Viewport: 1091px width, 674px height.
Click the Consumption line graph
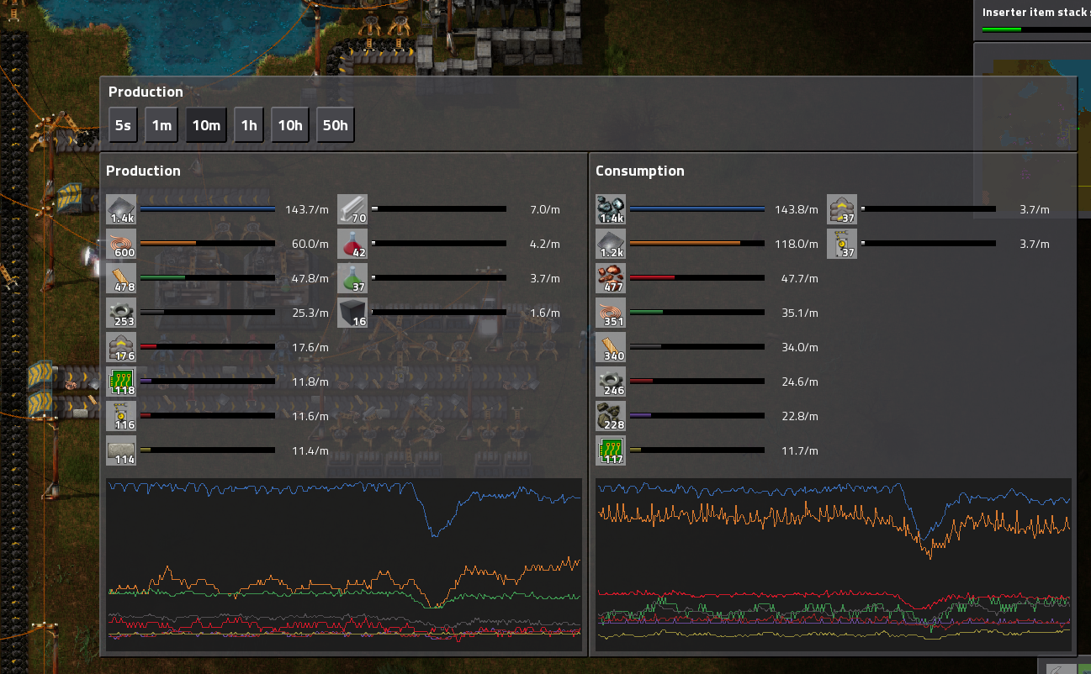(834, 565)
